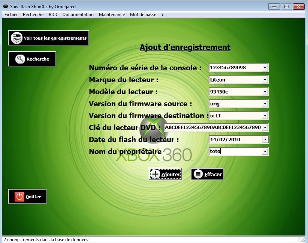Click the magnifying glass Recherche icon
The width and height of the screenshot is (308, 243).
coord(20,59)
